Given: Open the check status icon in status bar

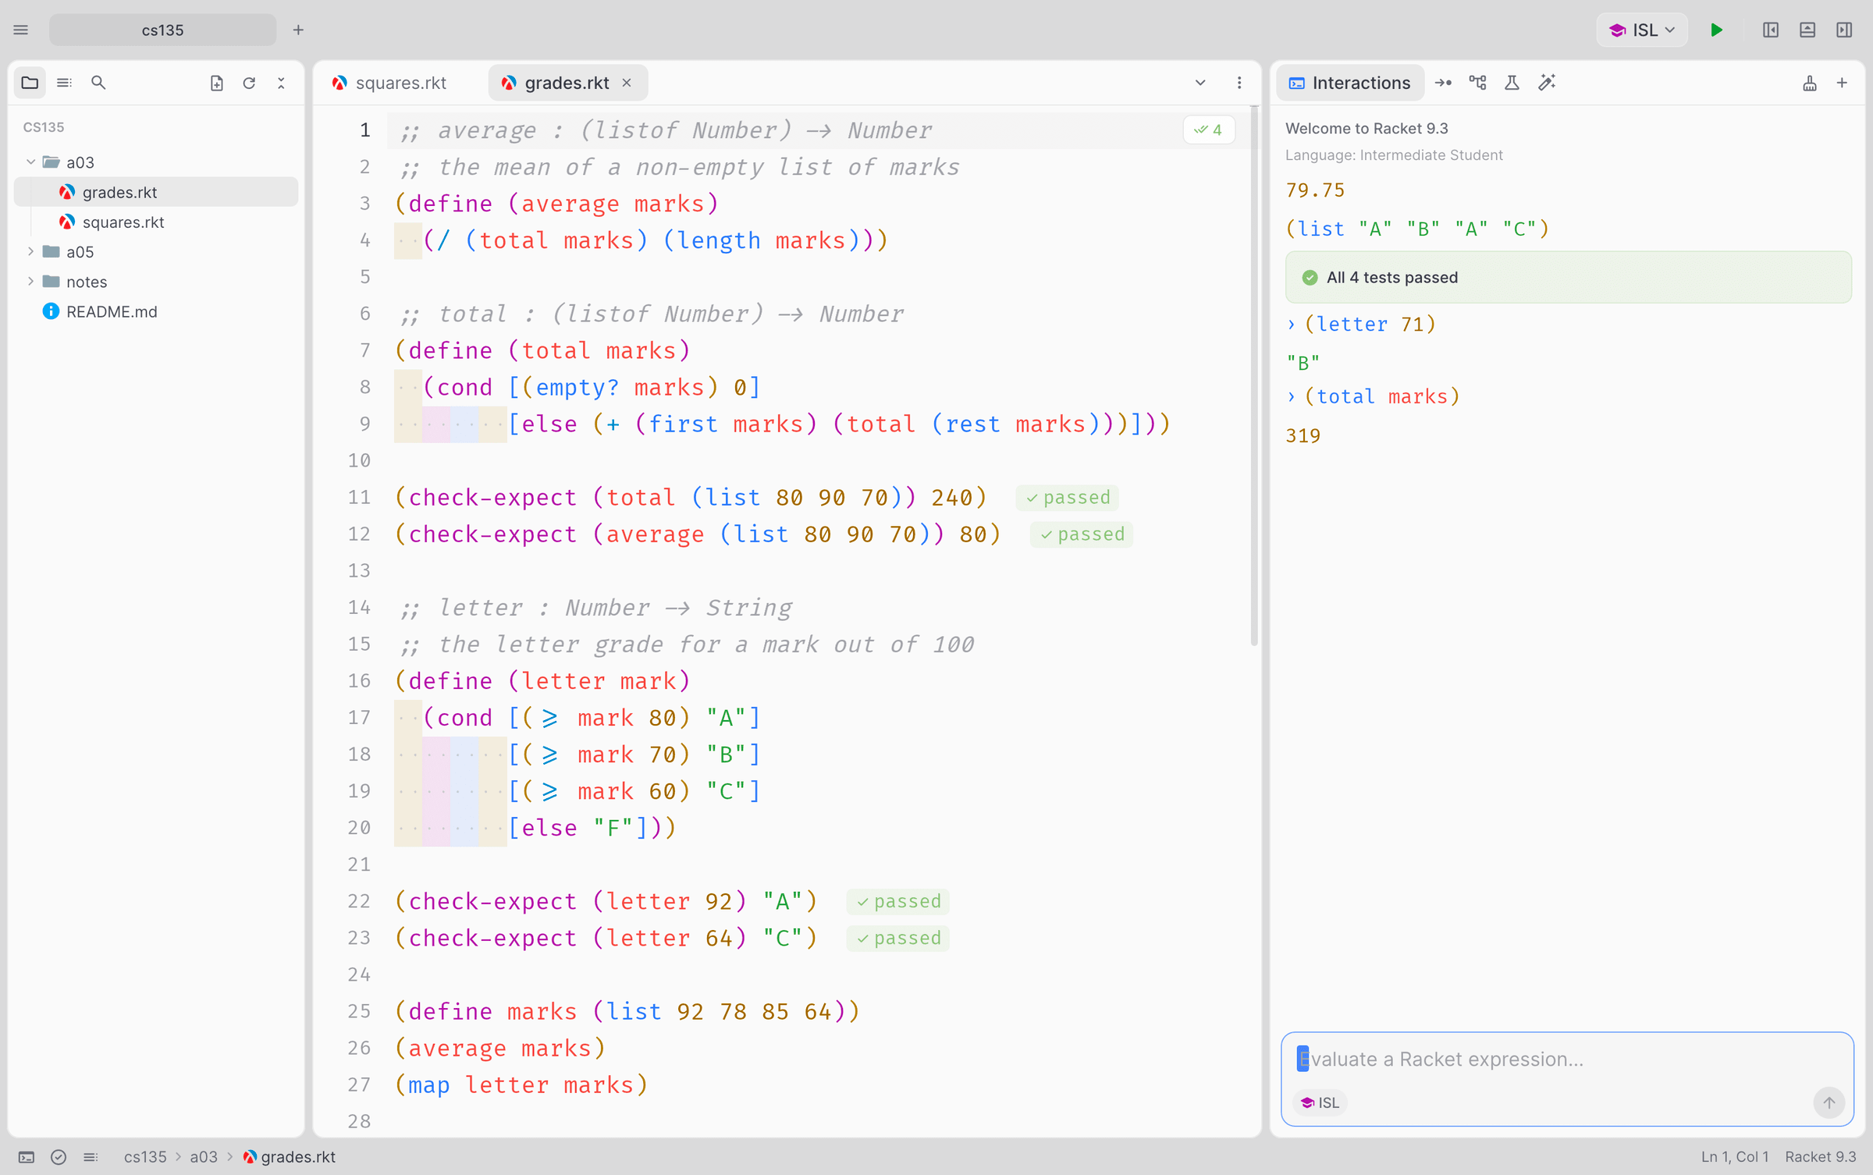Looking at the screenshot, I should tap(59, 1157).
